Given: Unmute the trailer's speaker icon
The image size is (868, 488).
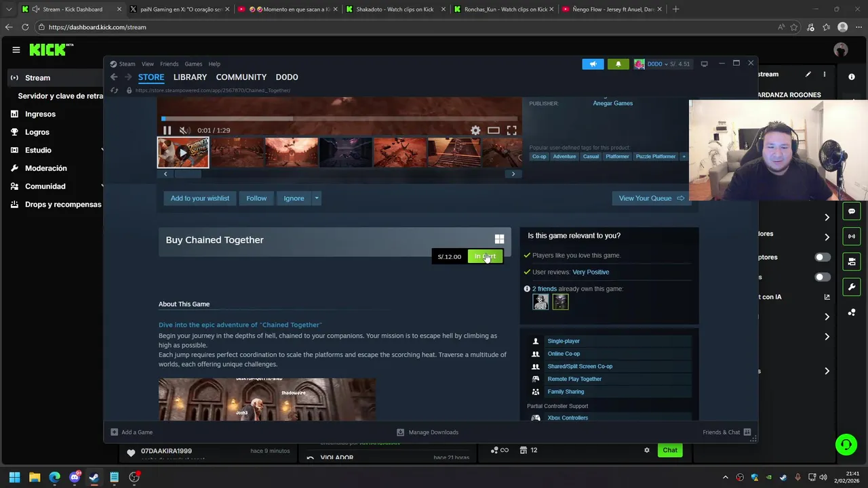Looking at the screenshot, I should (x=184, y=130).
